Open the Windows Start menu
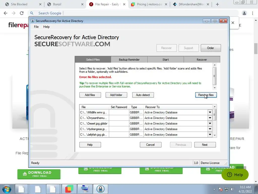 point(7,189)
